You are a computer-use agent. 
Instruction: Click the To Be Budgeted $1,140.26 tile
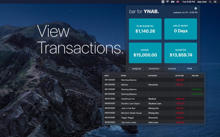point(145,29)
